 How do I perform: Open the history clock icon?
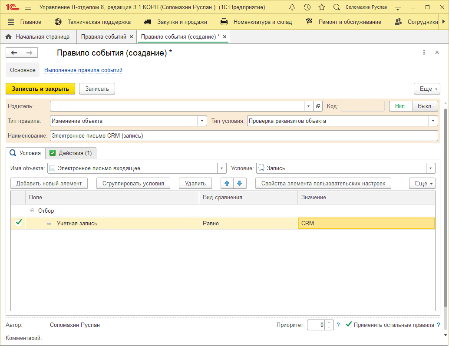(x=307, y=7)
